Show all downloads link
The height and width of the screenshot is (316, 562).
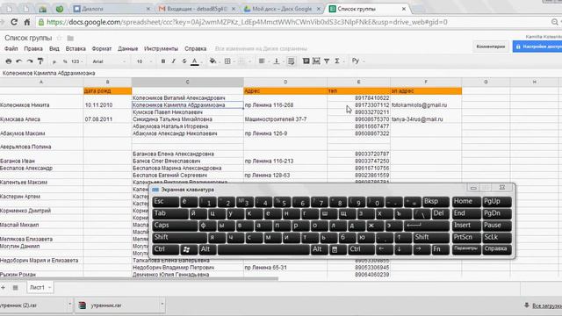tap(546, 305)
